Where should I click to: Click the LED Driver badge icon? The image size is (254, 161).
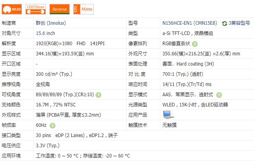point(36,9)
